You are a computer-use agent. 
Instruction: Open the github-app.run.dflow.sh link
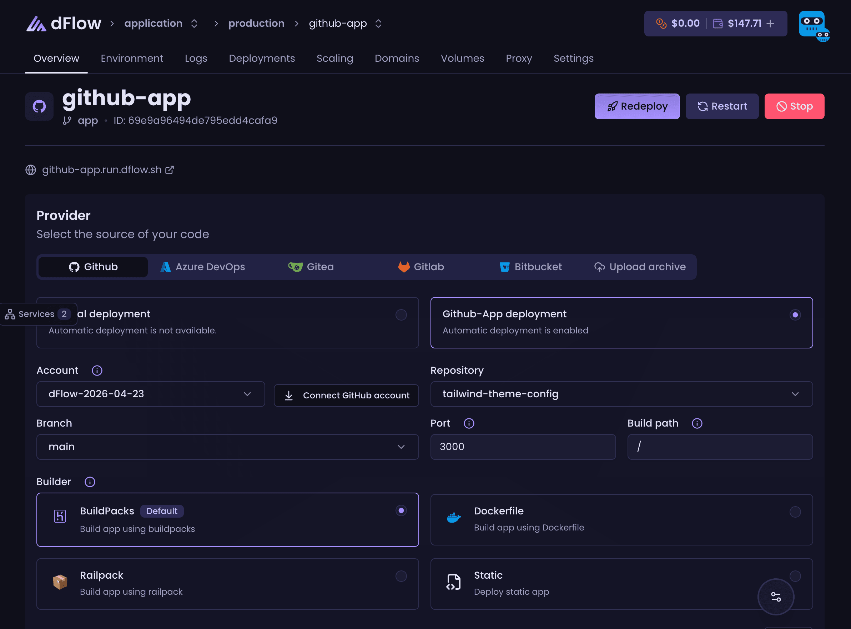(102, 170)
